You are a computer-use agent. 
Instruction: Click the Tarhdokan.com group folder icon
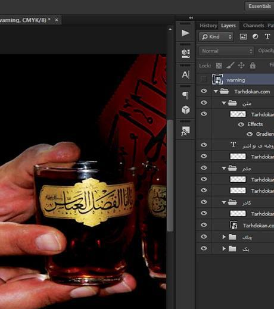point(224,91)
